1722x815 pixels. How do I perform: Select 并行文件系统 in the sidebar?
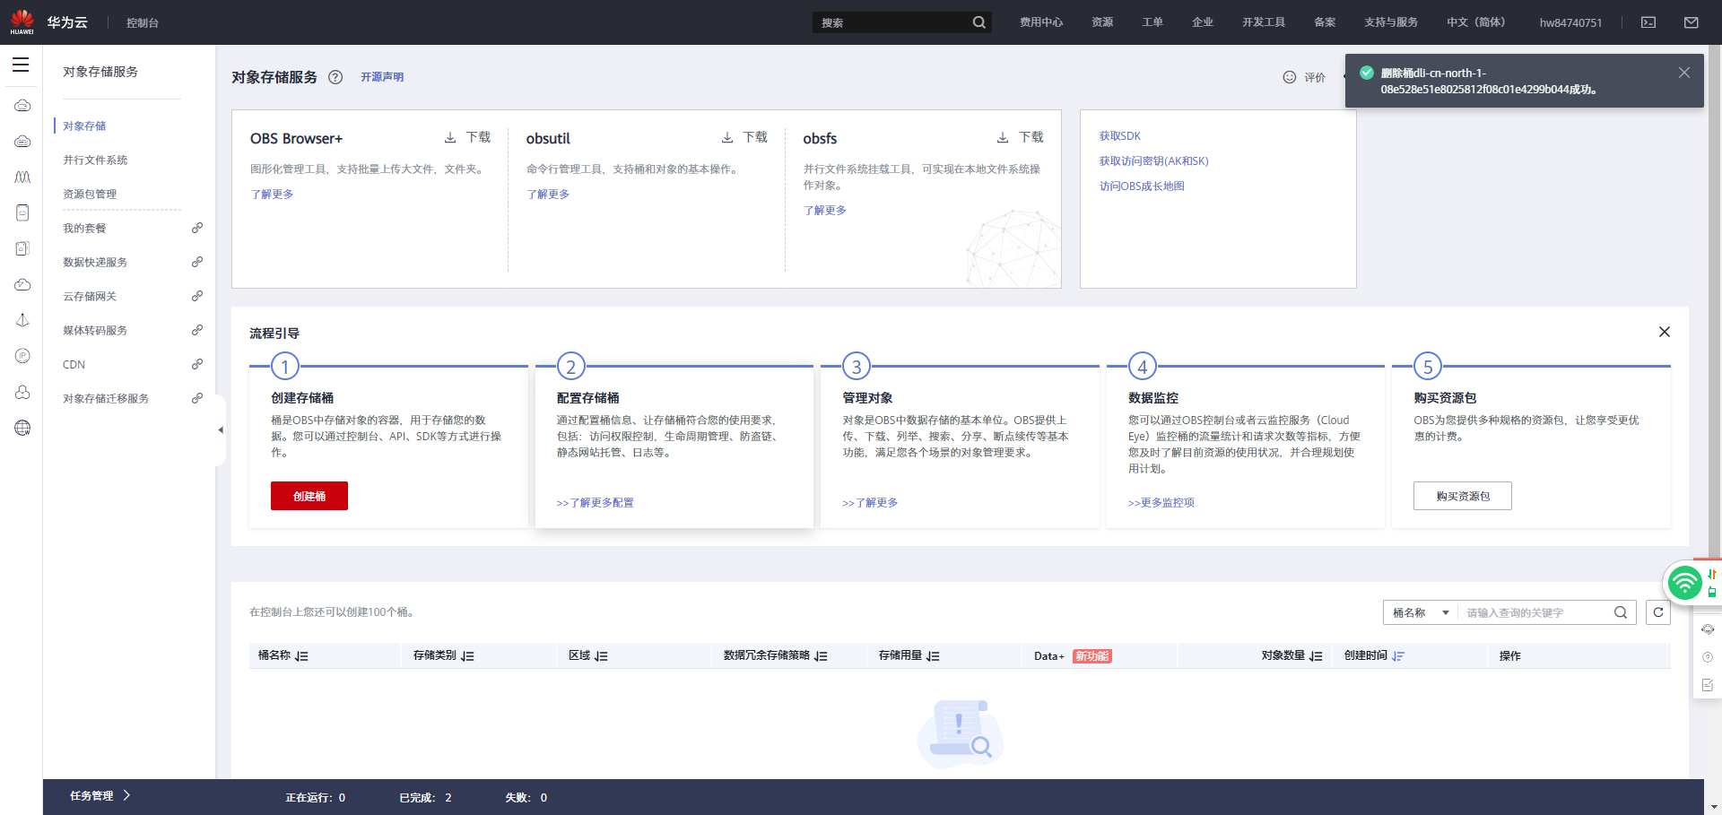coord(95,160)
